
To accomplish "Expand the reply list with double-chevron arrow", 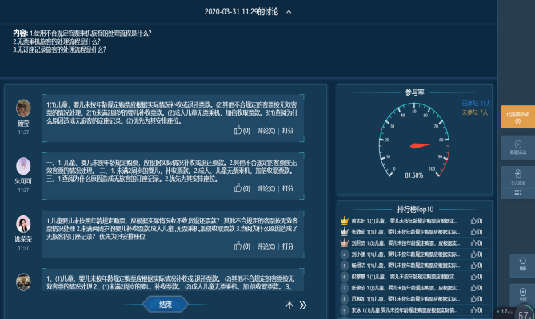I will point(303,305).
